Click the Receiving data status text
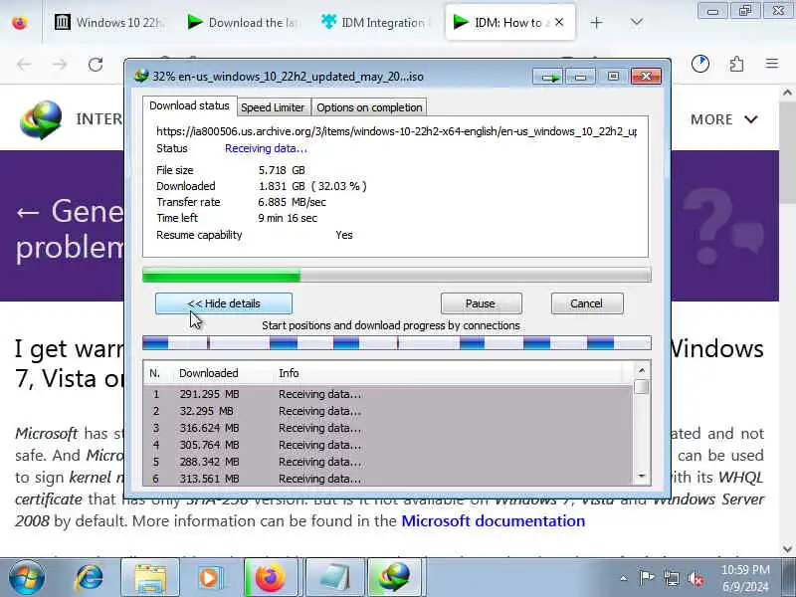Screen dimensions: 796x597 pos(266,148)
